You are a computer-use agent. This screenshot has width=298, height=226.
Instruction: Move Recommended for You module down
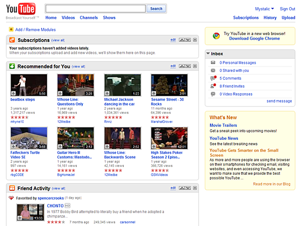click(188, 66)
